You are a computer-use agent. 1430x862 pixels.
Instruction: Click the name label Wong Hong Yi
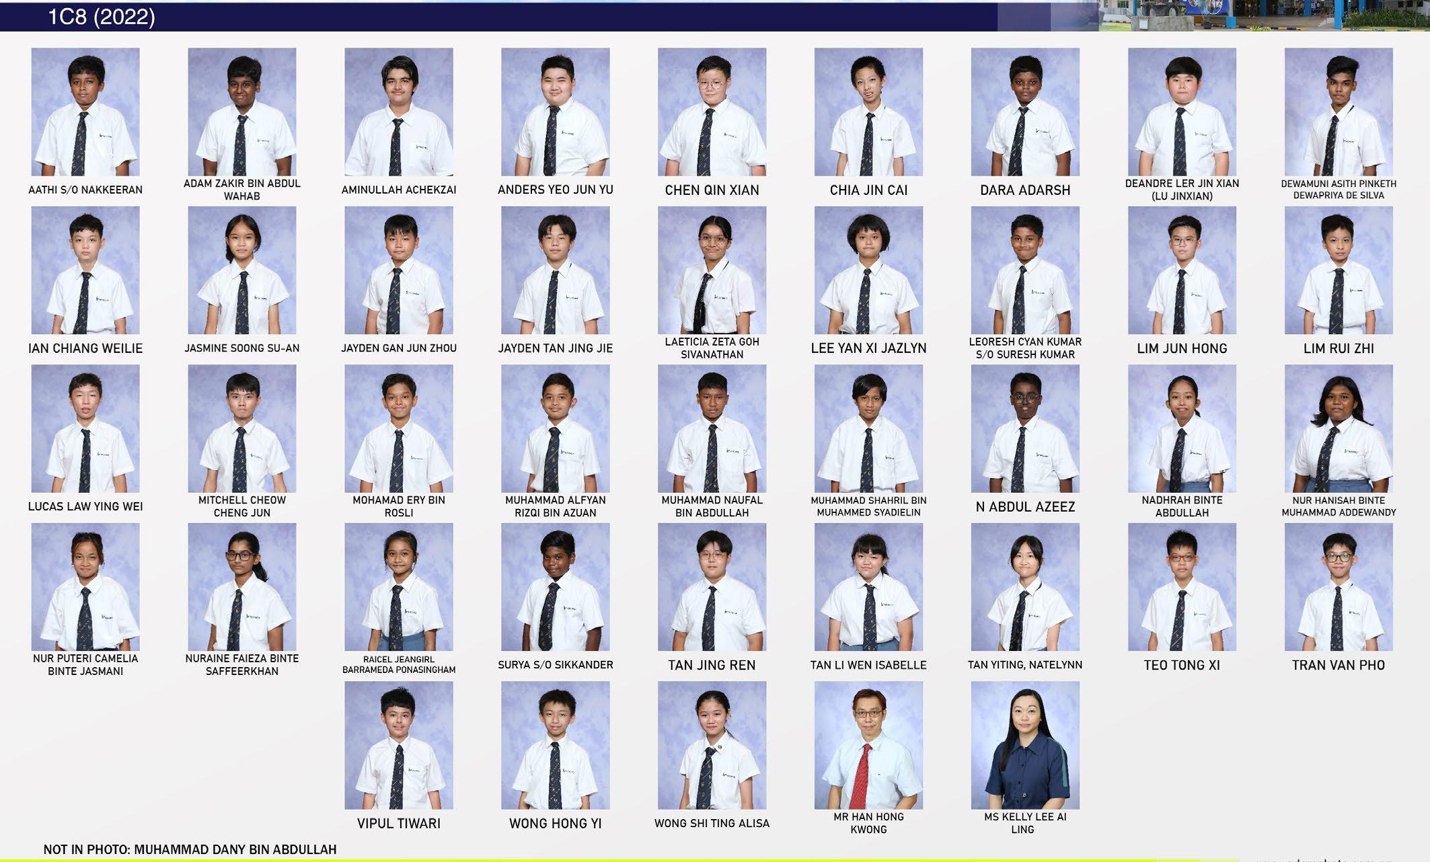(555, 824)
